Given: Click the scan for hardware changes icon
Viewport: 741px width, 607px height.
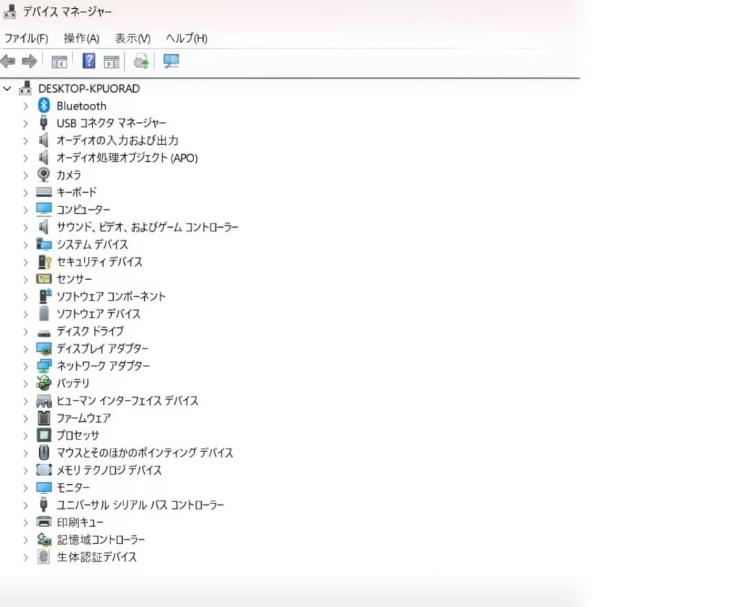Looking at the screenshot, I should click(x=171, y=62).
